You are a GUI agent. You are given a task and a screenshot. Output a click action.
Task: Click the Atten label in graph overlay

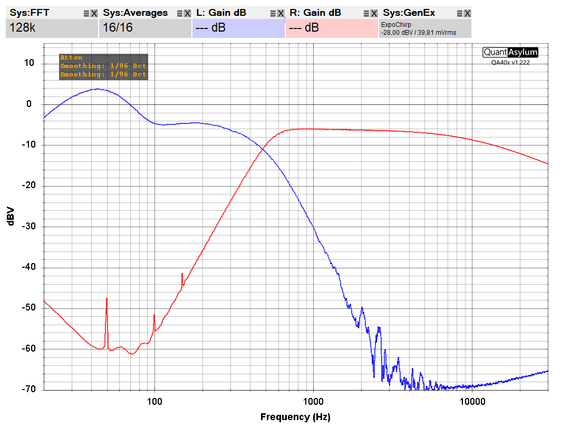click(71, 57)
